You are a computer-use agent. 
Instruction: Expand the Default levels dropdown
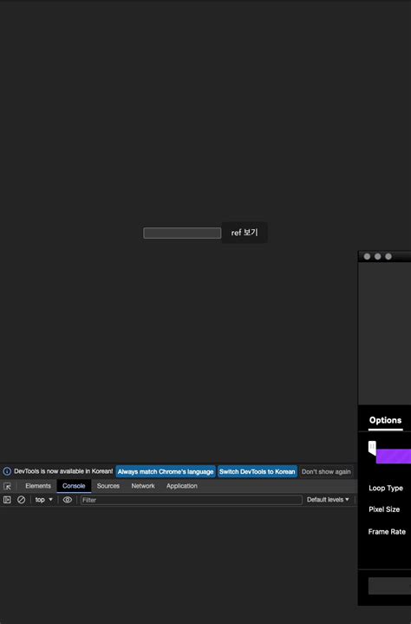tap(328, 500)
